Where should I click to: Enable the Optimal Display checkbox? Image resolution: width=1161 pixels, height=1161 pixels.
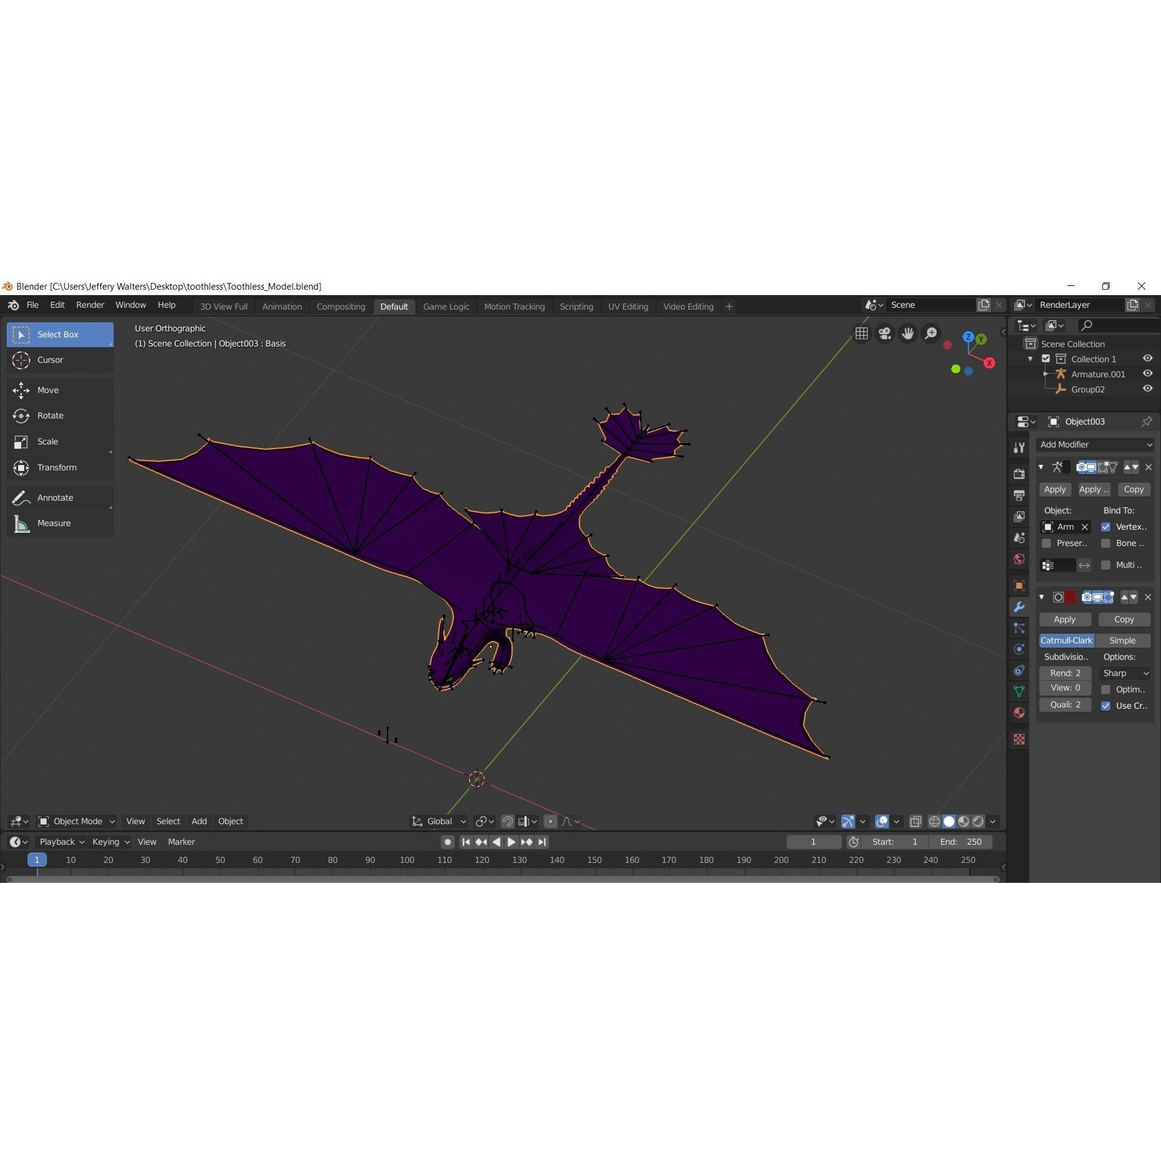coord(1105,689)
